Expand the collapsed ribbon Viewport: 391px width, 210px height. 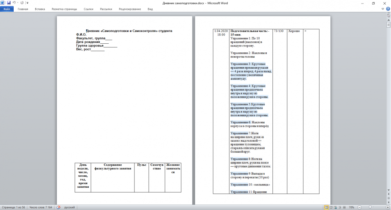tap(383, 9)
